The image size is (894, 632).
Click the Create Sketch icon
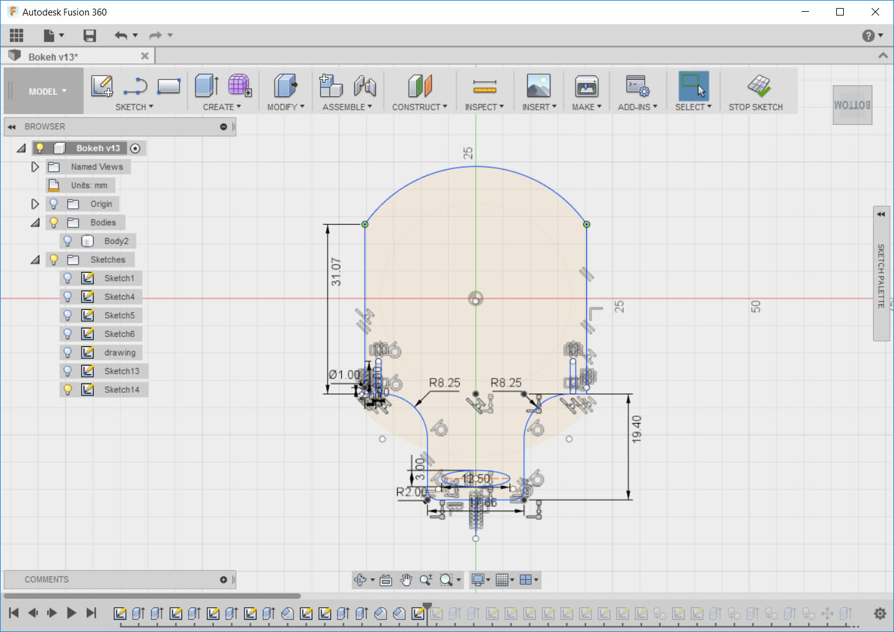(102, 86)
